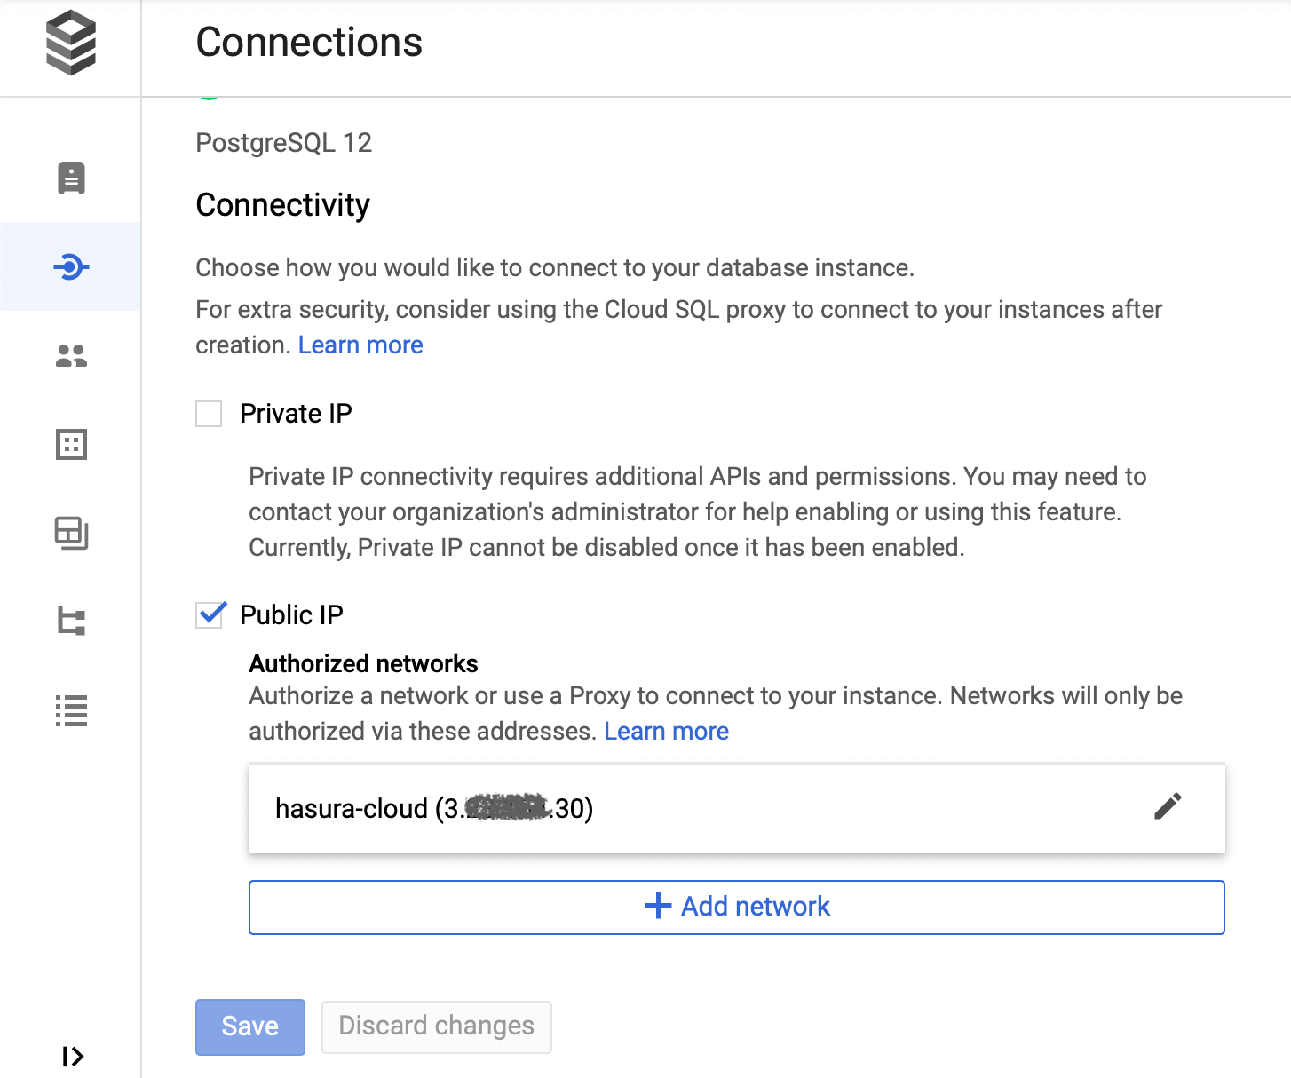Open the Backups sidebar icon
1291x1078 pixels.
(71, 533)
